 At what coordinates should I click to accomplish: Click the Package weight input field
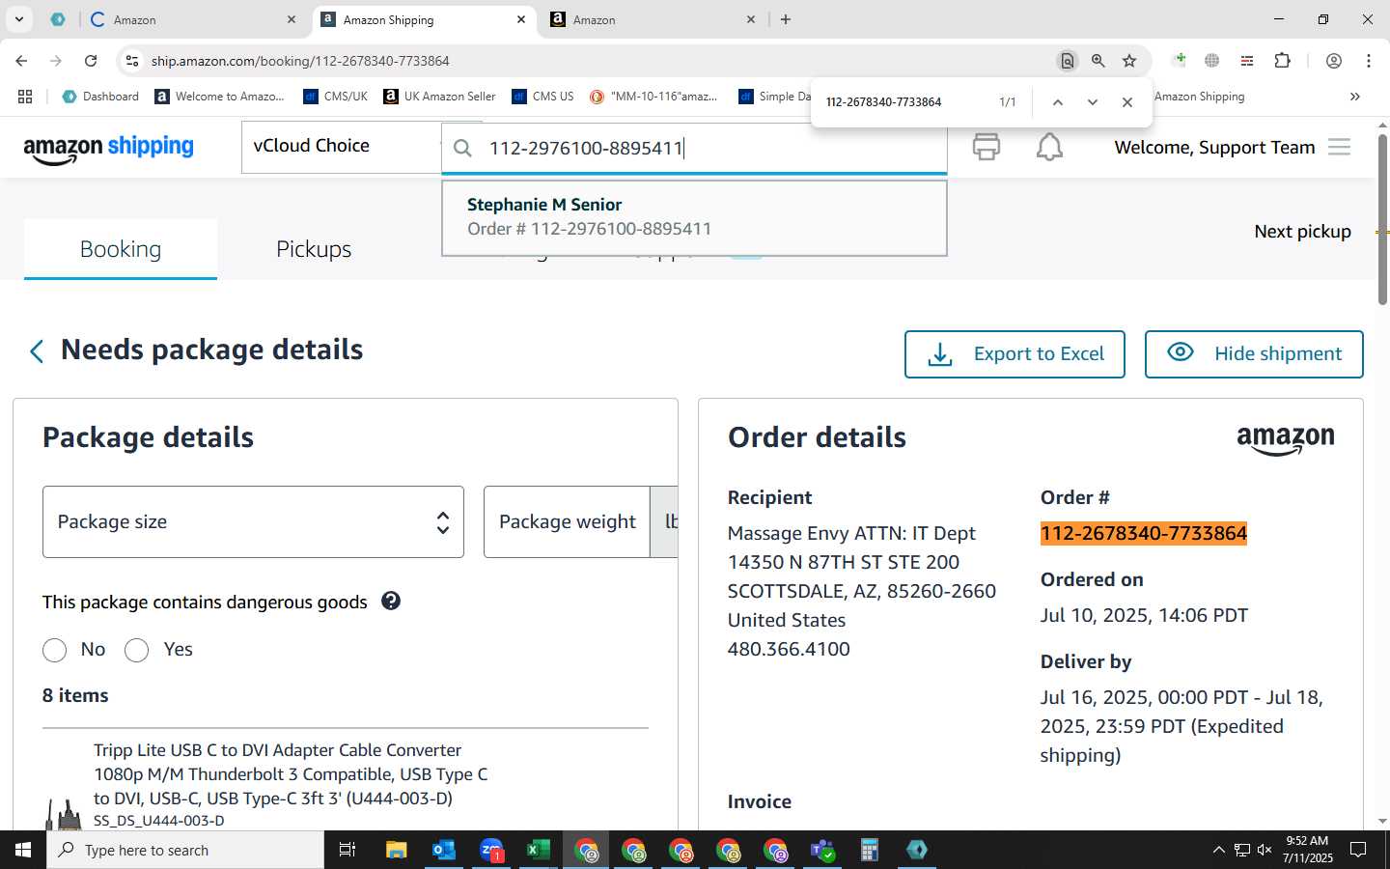click(x=568, y=521)
